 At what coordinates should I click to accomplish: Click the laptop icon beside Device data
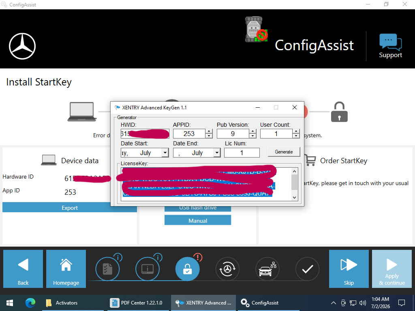click(49, 160)
